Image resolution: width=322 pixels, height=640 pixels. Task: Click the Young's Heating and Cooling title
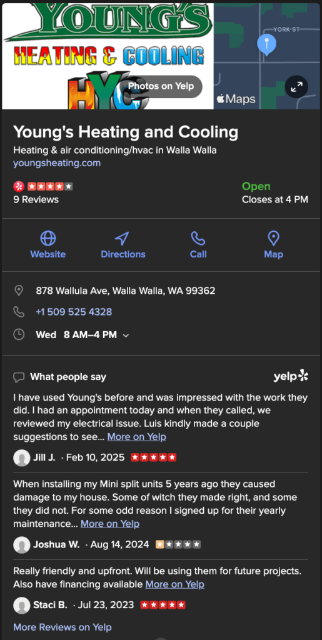[126, 132]
